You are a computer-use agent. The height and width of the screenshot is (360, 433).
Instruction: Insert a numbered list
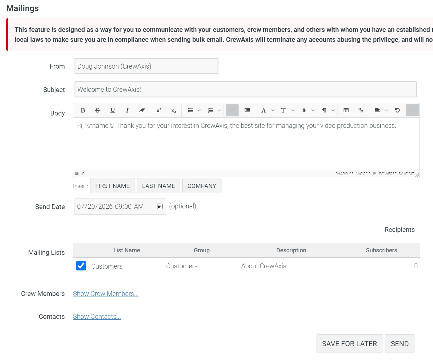(210, 110)
